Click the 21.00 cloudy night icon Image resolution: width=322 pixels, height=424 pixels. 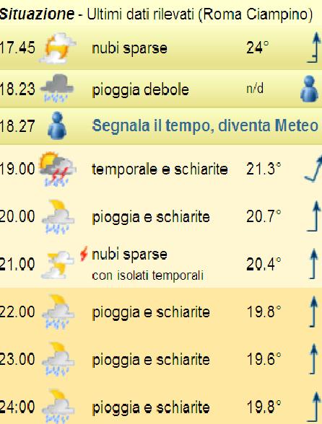tap(58, 265)
